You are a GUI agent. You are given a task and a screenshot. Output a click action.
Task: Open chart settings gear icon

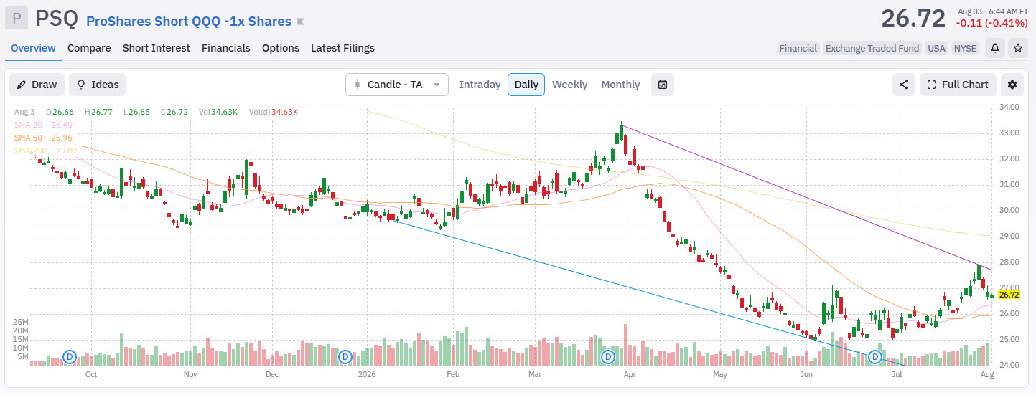(1012, 85)
